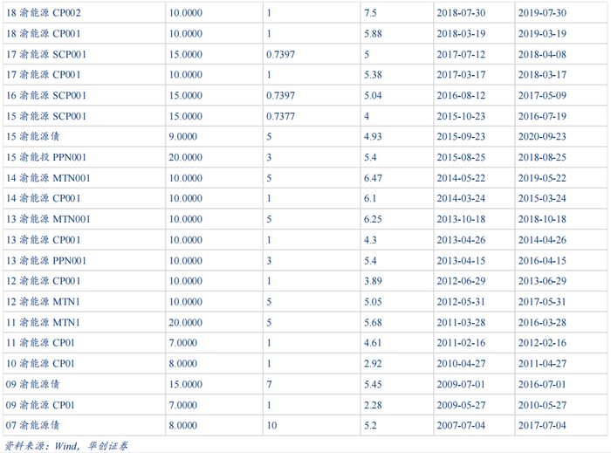Select the bond name 09渝能源CP01
Image resolution: width=611 pixels, height=453 pixels.
point(40,405)
